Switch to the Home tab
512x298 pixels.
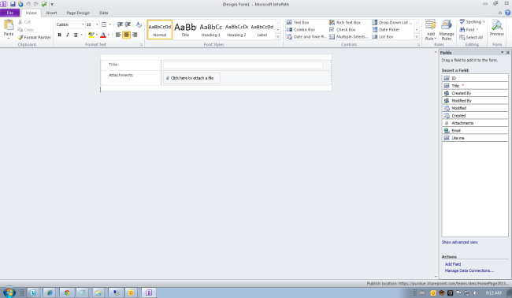click(x=31, y=13)
